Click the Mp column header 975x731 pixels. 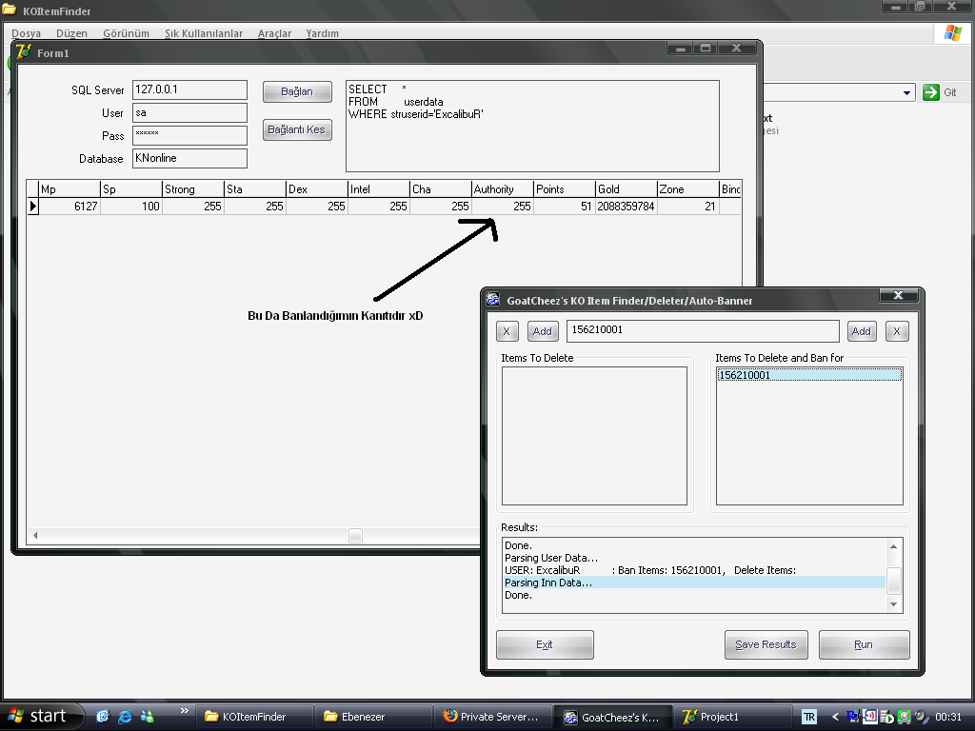(69, 189)
